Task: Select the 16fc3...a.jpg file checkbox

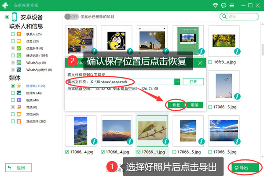Action: 210,62
